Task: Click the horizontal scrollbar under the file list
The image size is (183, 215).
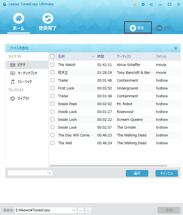Action: [108, 166]
